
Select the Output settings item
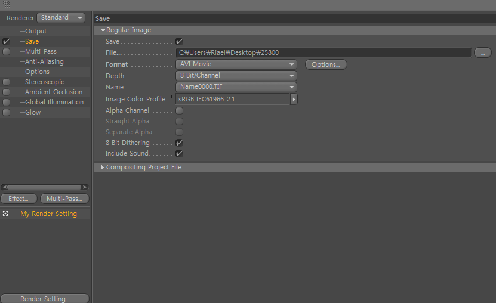[x=36, y=31]
